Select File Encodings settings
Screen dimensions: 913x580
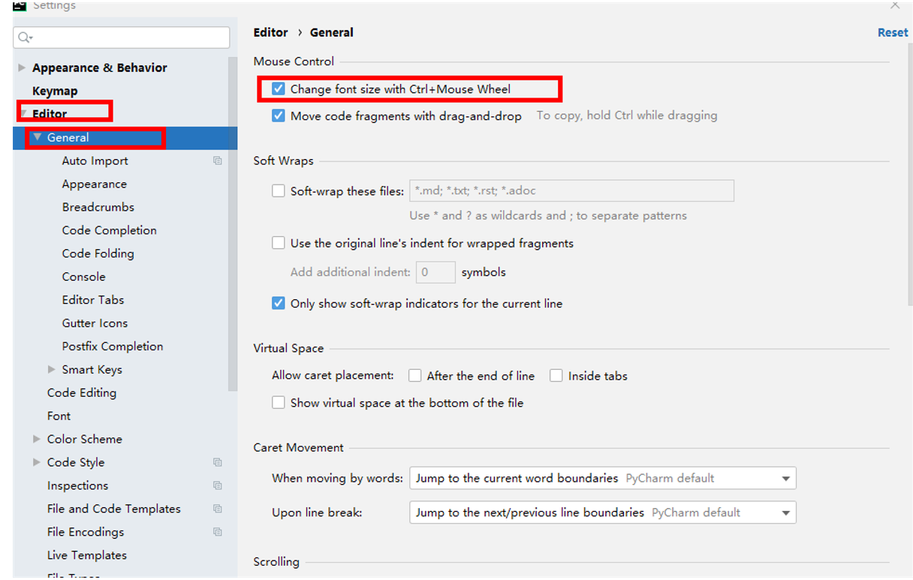pos(85,532)
